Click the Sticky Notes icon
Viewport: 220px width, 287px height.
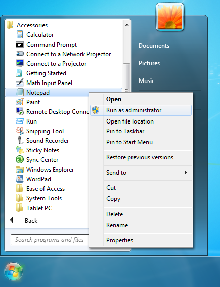[x=20, y=150]
